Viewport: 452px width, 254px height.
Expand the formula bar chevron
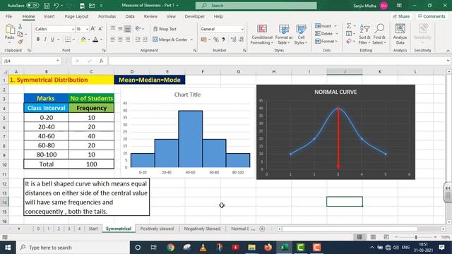(x=448, y=61)
